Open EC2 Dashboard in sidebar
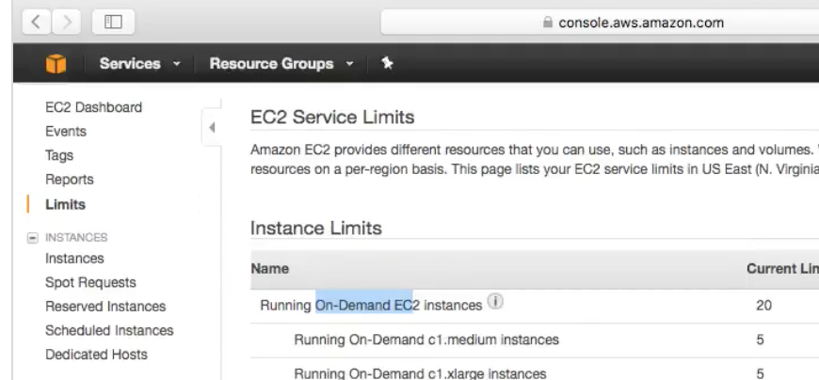Viewport: 819px width, 380px height. point(93,107)
